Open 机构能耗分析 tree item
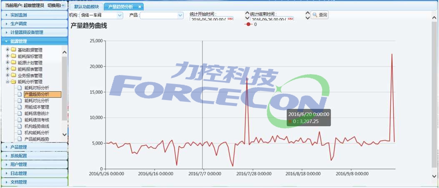This screenshot has width=439, height=188. tap(37, 133)
